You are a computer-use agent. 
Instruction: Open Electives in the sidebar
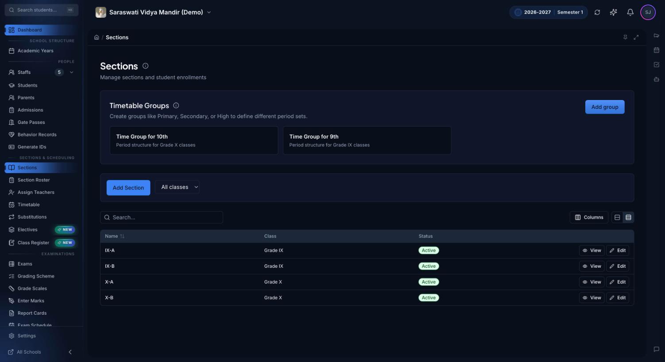(x=41, y=230)
